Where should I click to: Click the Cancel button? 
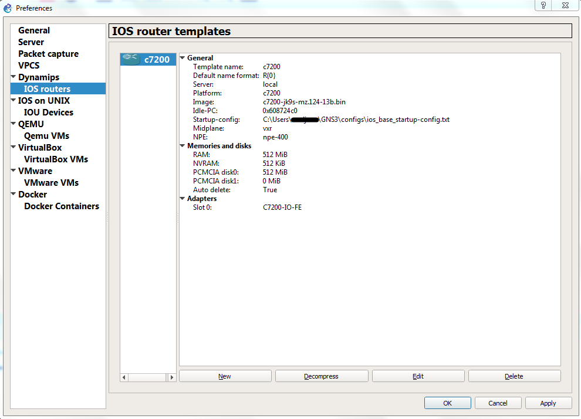click(x=498, y=403)
